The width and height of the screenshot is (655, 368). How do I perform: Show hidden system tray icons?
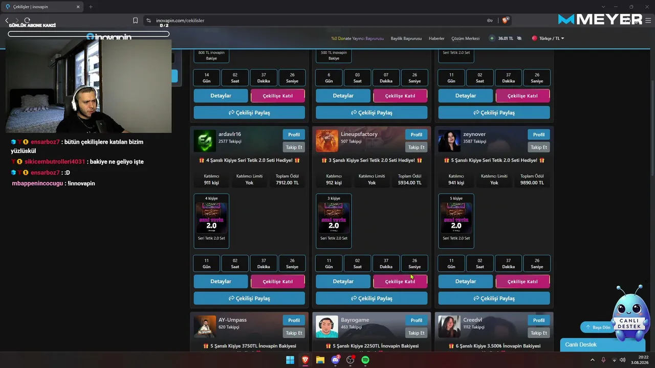(593, 360)
